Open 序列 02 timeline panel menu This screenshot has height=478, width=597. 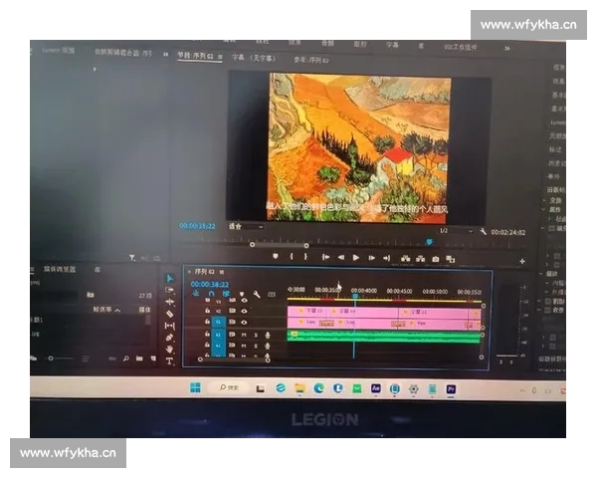[x=222, y=272]
